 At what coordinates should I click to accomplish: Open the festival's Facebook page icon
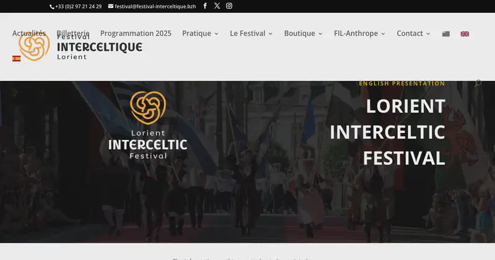coord(205,6)
